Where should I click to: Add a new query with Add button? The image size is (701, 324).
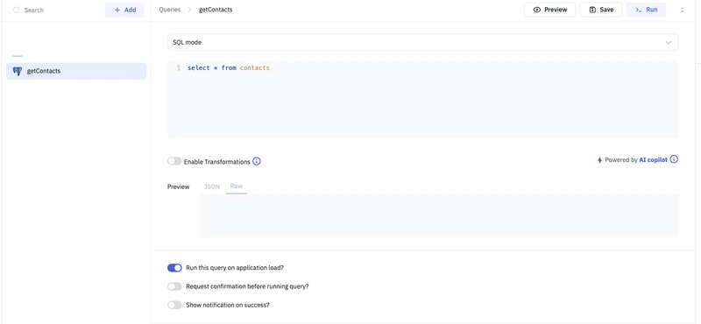point(124,10)
